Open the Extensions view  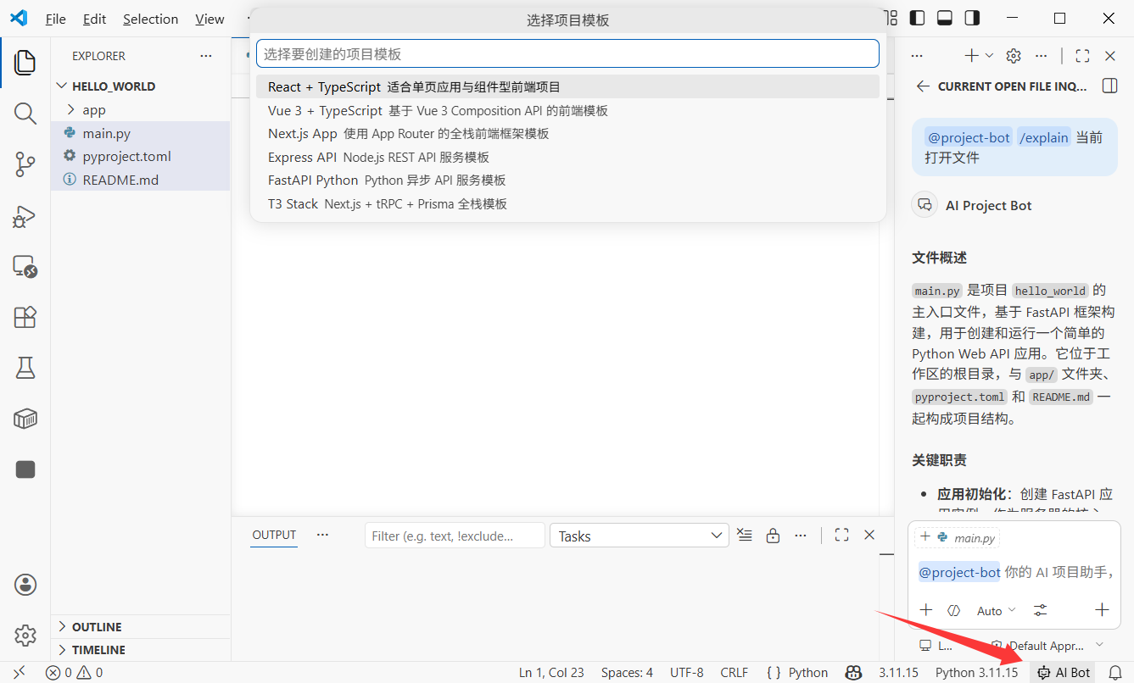point(25,317)
